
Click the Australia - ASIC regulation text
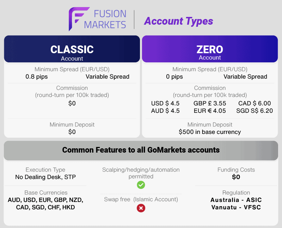pos(236,200)
